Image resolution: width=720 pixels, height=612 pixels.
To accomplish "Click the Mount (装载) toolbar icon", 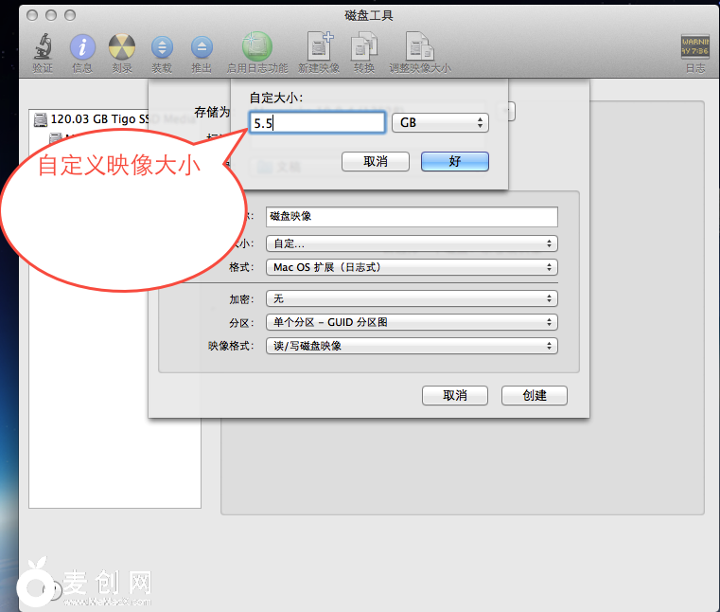I will [162, 47].
